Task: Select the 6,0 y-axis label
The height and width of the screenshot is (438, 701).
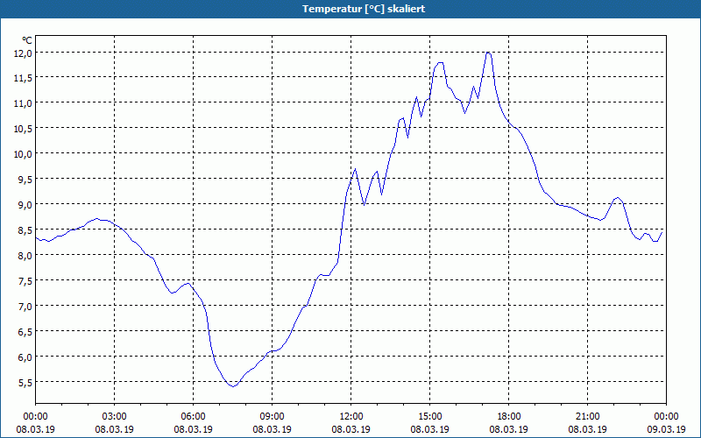Action: (x=26, y=357)
